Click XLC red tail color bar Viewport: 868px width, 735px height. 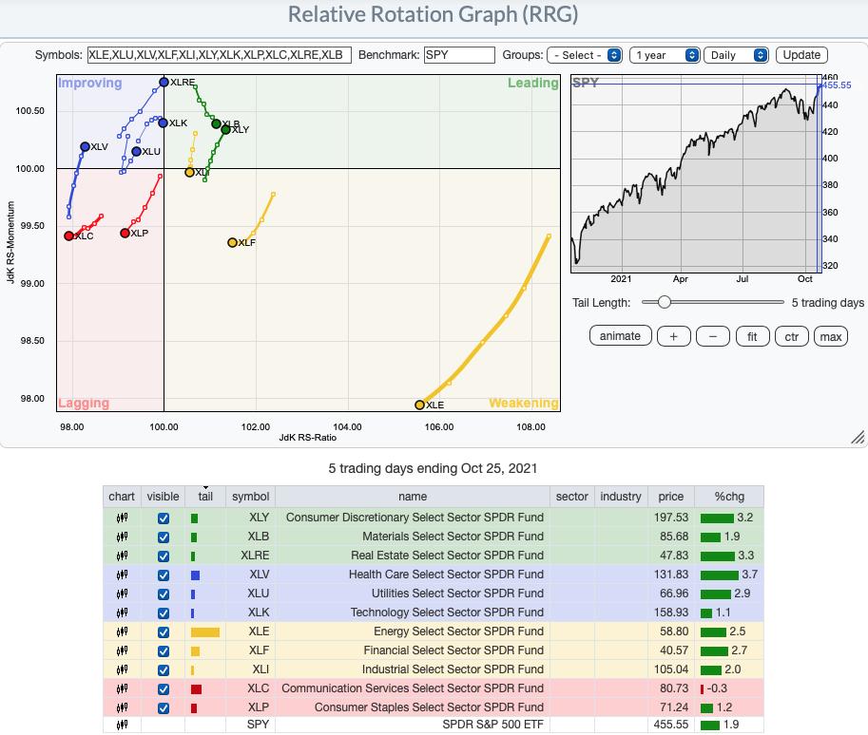click(196, 689)
